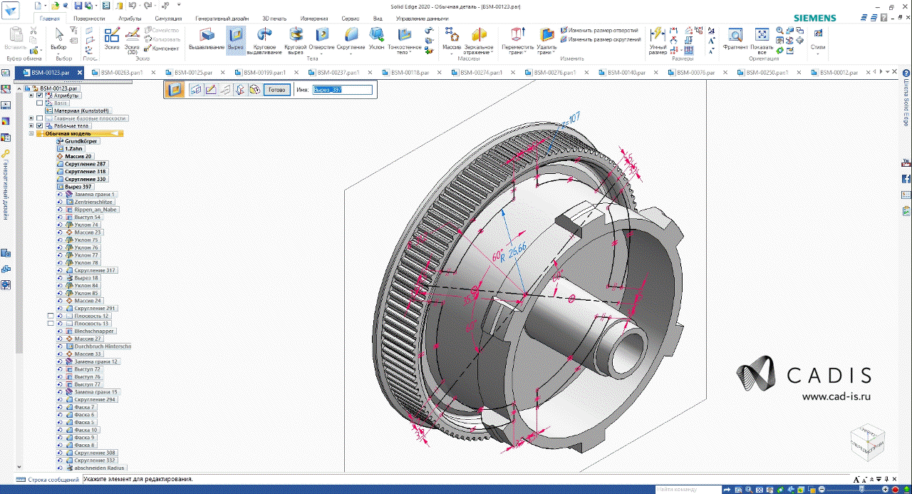Expand the Главные базовые плоскости node
The image size is (912, 494).
pos(31,118)
